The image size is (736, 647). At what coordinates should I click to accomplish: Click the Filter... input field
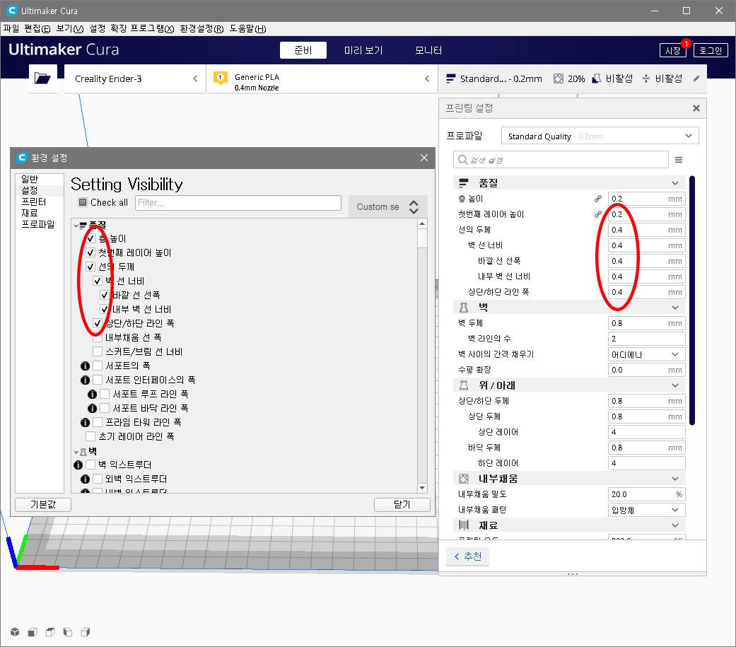[x=238, y=203]
